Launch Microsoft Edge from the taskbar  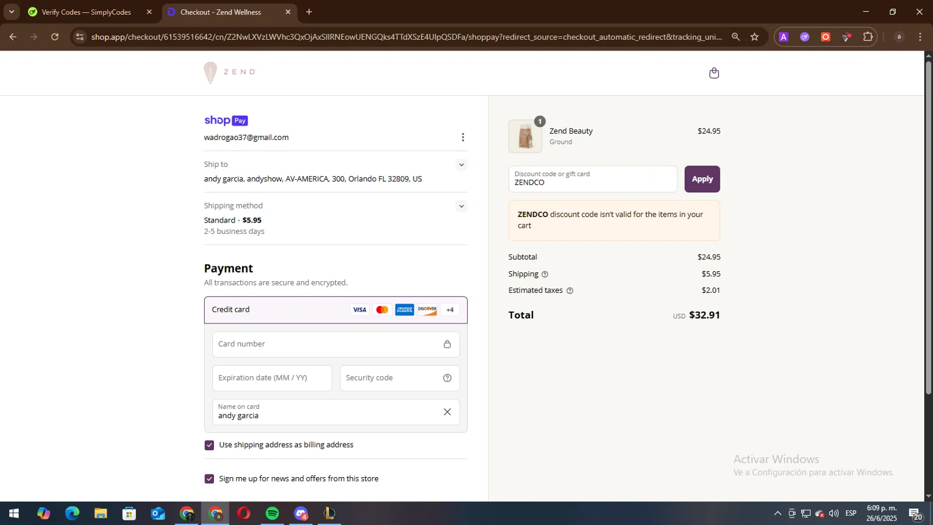click(x=72, y=514)
